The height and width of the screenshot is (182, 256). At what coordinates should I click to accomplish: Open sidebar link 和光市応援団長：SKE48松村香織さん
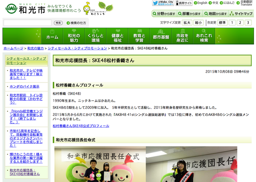click(x=25, y=172)
